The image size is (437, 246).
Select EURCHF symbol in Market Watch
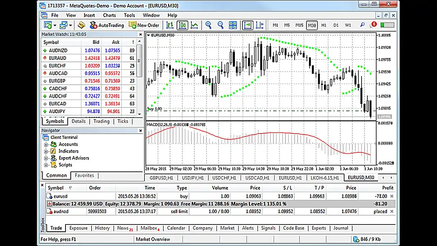tap(57, 66)
